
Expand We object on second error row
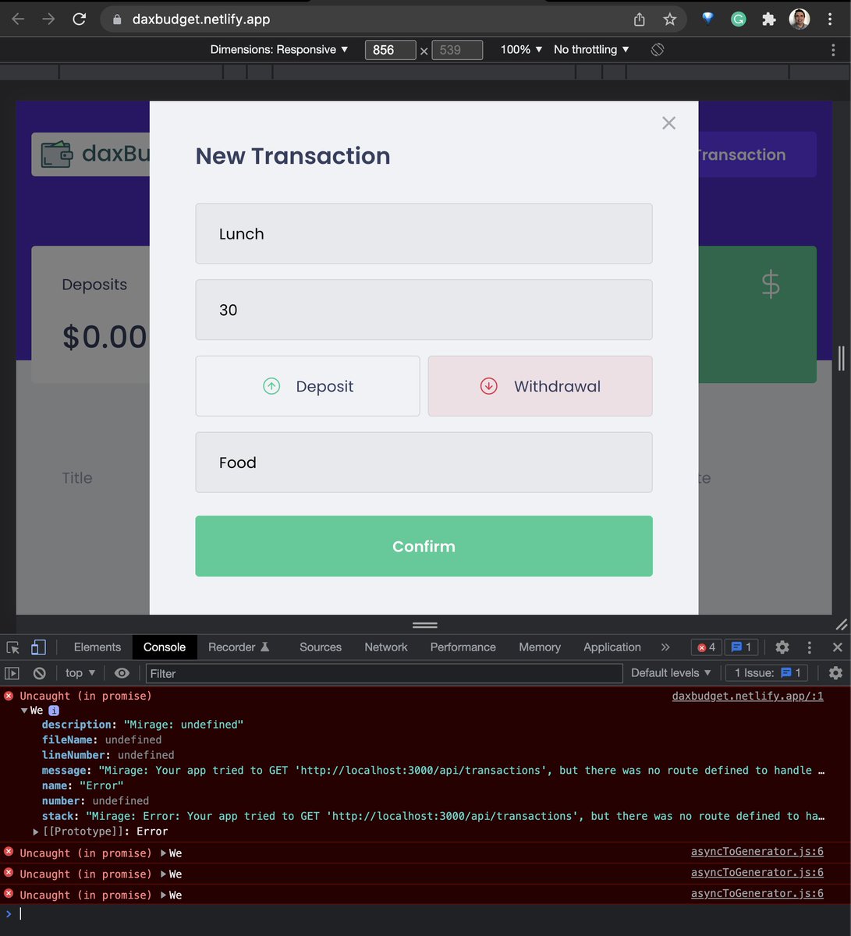(164, 853)
